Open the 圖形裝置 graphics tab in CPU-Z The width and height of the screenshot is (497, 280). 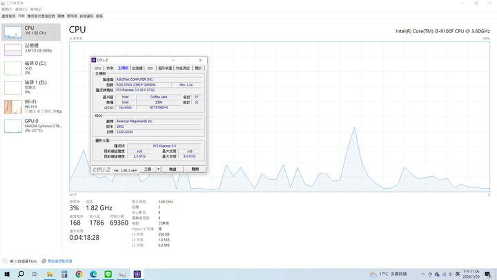pyautogui.click(x=165, y=68)
